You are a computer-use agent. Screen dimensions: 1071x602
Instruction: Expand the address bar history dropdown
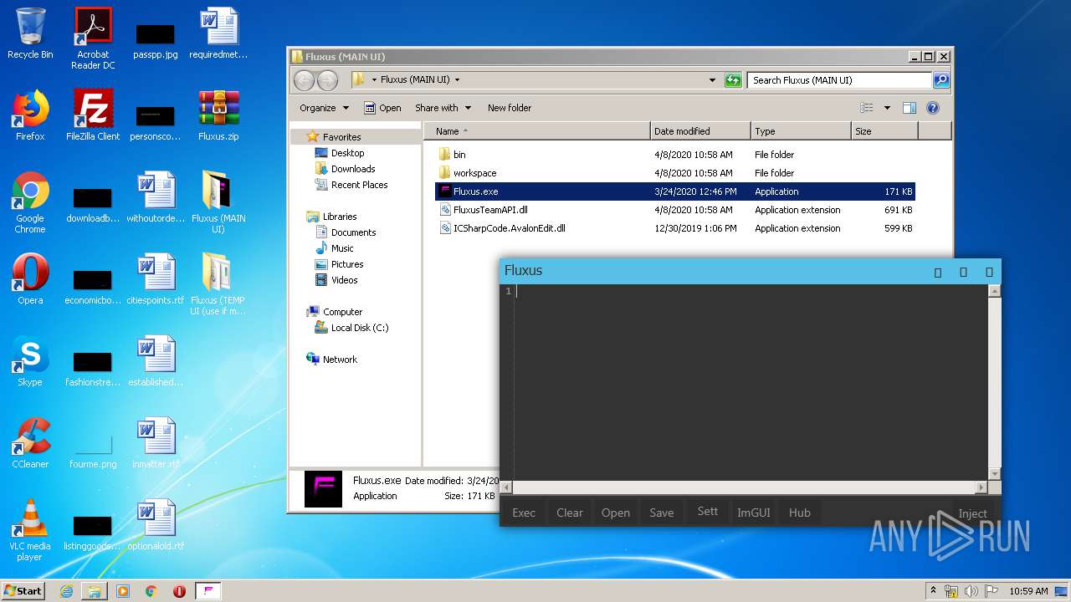pyautogui.click(x=712, y=80)
